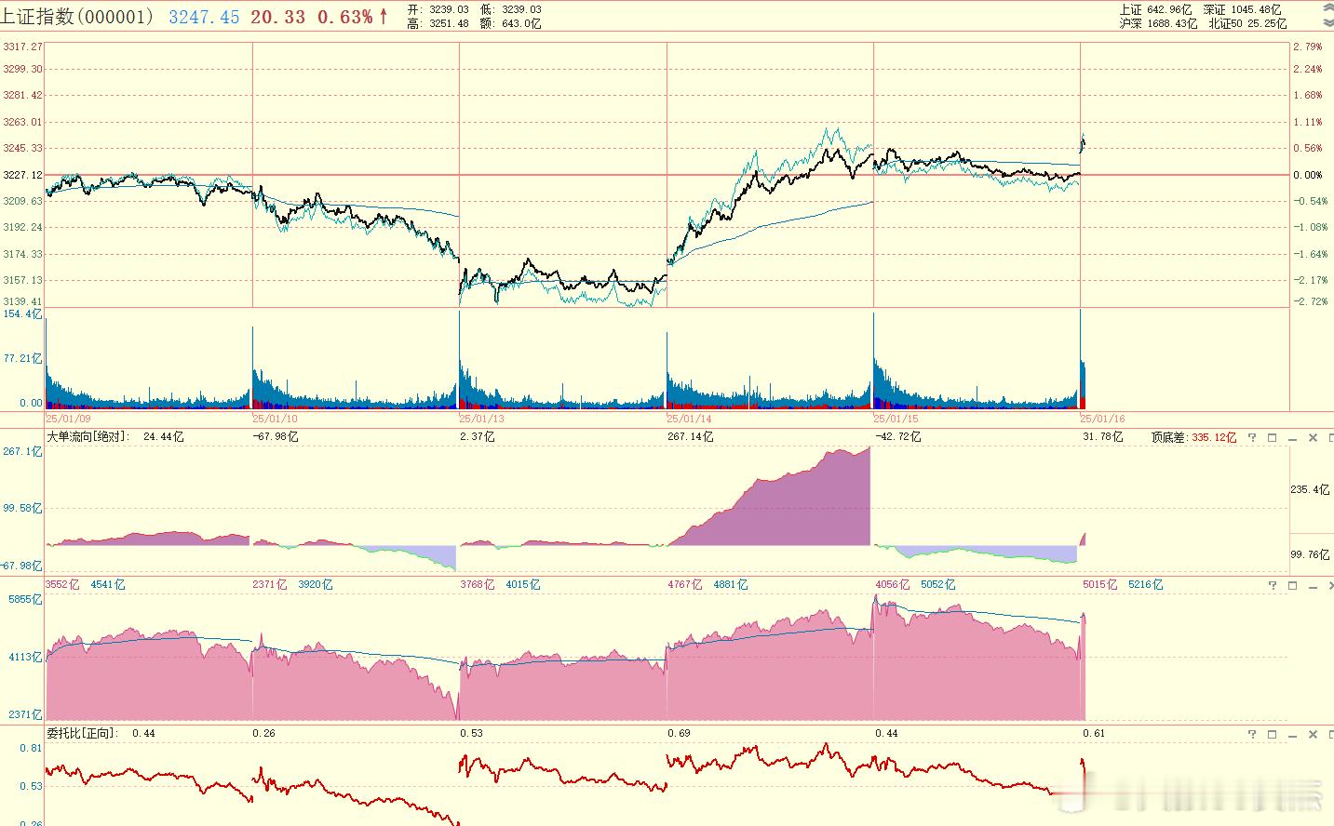
Task: Maximize the turnover (5015亿) panel
Action: (1293, 585)
